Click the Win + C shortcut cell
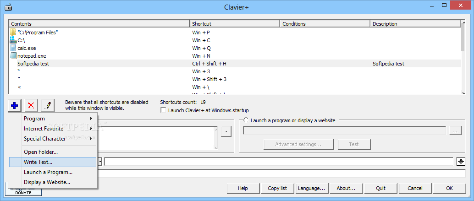The height and width of the screenshot is (201, 474). tap(201, 40)
